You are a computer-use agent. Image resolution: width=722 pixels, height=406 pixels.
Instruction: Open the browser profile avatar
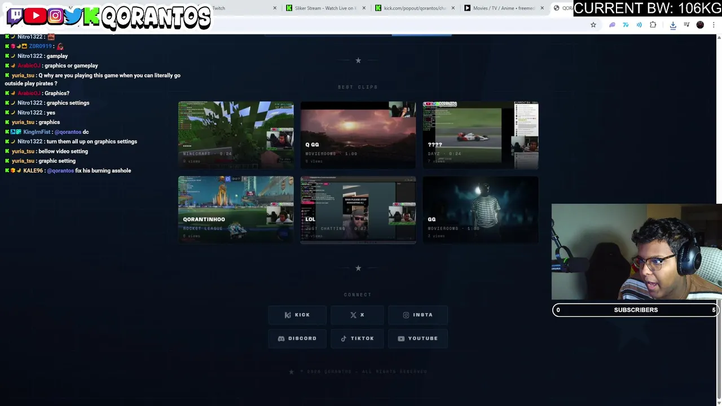tap(700, 25)
